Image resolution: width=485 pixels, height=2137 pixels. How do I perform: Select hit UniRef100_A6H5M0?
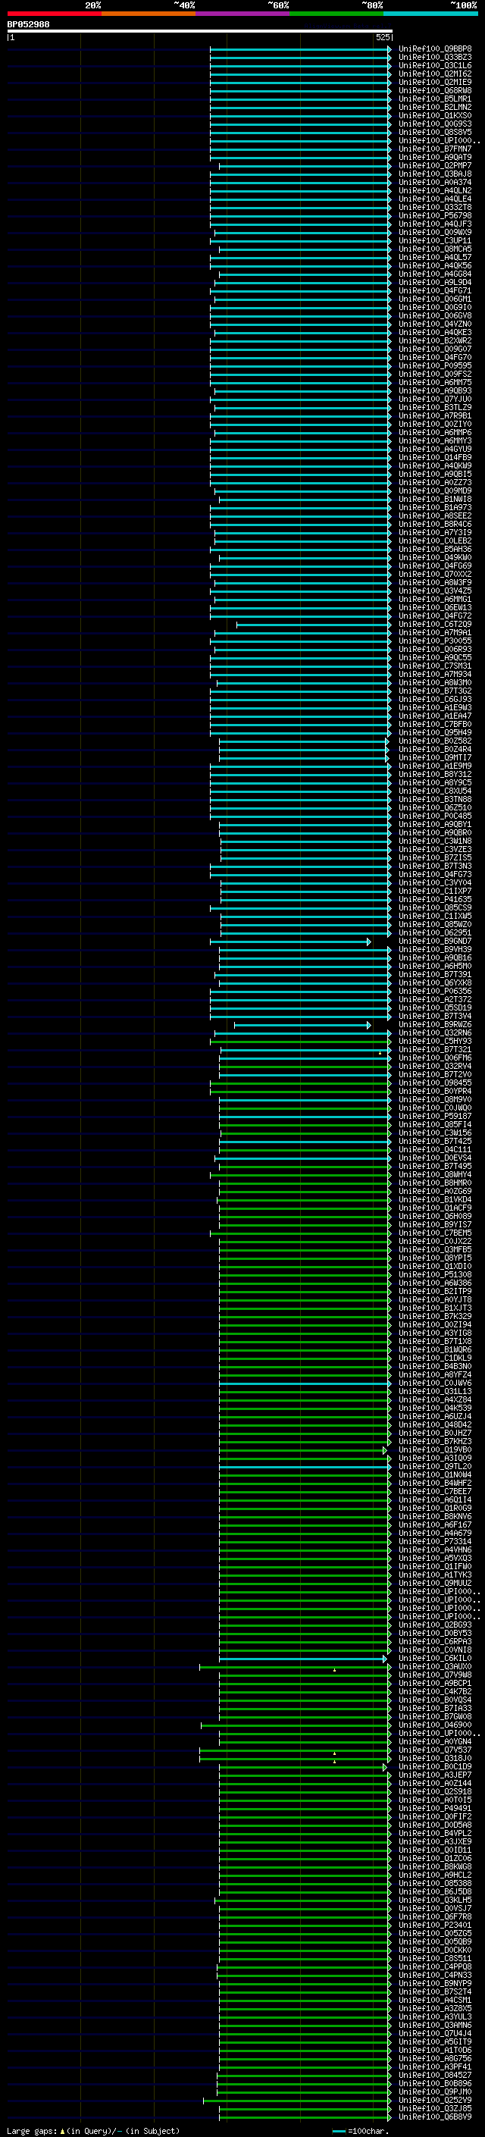pyautogui.click(x=434, y=967)
